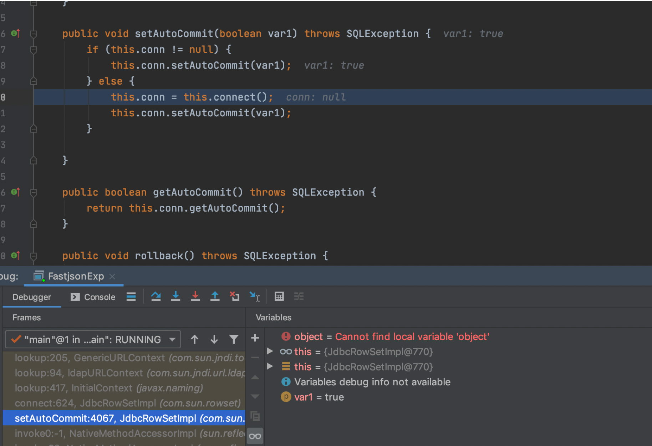Click the previous frame up arrow
The width and height of the screenshot is (652, 446).
point(194,339)
